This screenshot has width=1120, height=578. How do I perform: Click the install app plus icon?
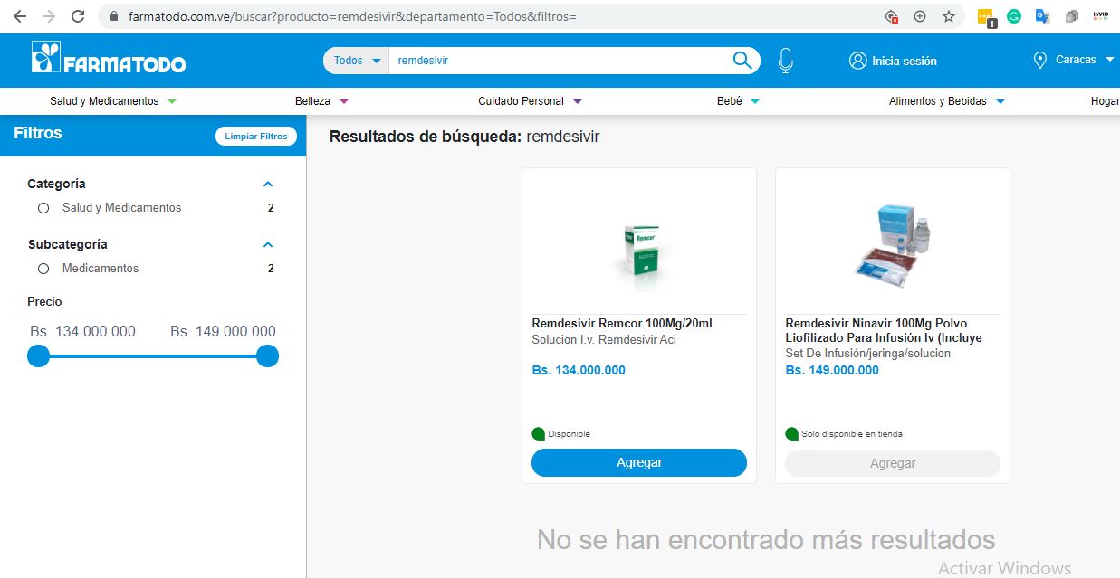(x=920, y=16)
